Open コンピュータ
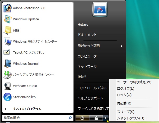Viewport: 159px width, 123px height. click(x=87, y=56)
